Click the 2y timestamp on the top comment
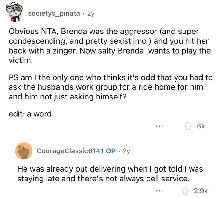223x198 pixels. tap(91, 13)
